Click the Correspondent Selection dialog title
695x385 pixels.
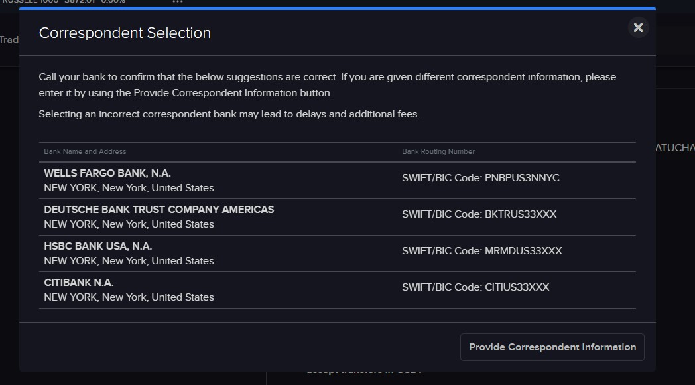click(125, 33)
